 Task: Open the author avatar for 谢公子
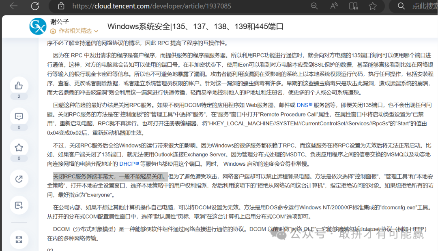(38, 26)
